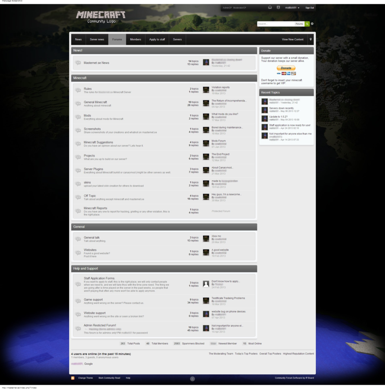Click the forum status icon for skins
Image resolution: width=385 pixels, height=389 pixels.
tap(78, 184)
